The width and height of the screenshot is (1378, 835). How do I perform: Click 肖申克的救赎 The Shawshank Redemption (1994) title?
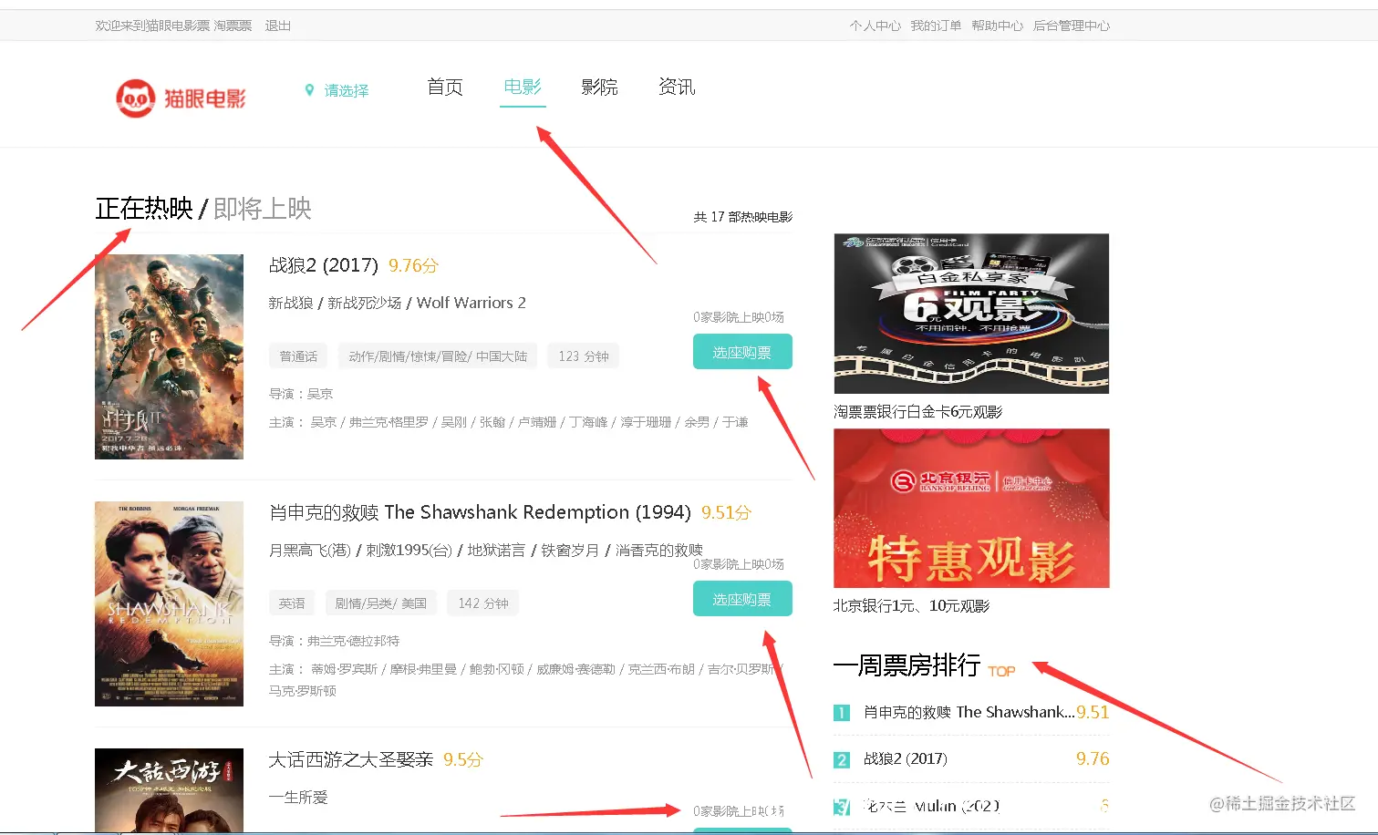pyautogui.click(x=480, y=512)
